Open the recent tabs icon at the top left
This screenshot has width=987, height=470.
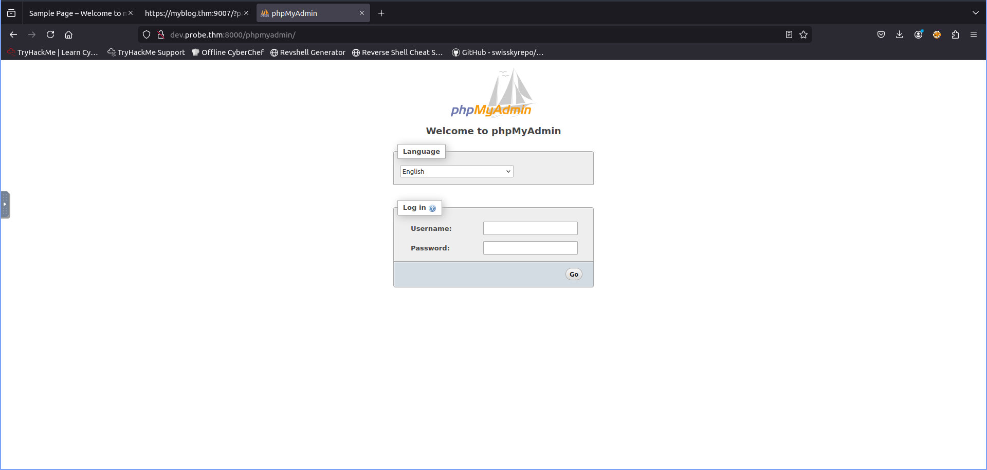pyautogui.click(x=11, y=13)
